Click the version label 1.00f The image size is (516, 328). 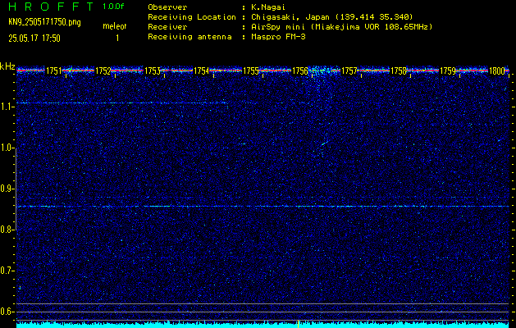[113, 7]
